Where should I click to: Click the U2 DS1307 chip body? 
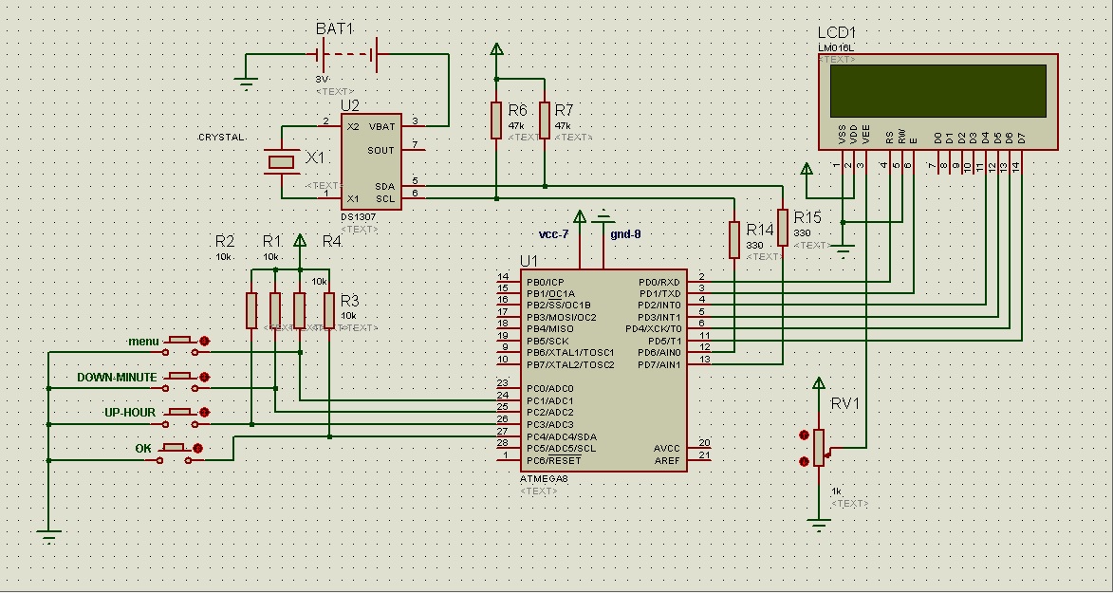pyautogui.click(x=371, y=162)
